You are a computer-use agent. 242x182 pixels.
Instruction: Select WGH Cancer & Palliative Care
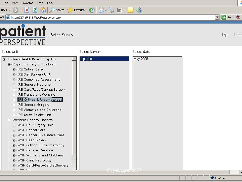click(41, 135)
